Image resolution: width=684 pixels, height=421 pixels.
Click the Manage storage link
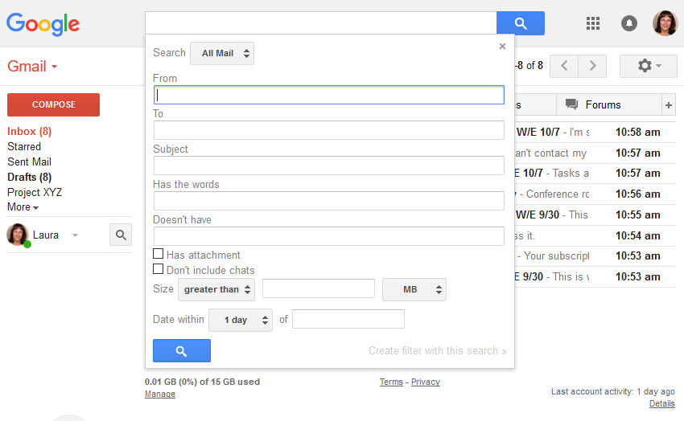point(159,394)
